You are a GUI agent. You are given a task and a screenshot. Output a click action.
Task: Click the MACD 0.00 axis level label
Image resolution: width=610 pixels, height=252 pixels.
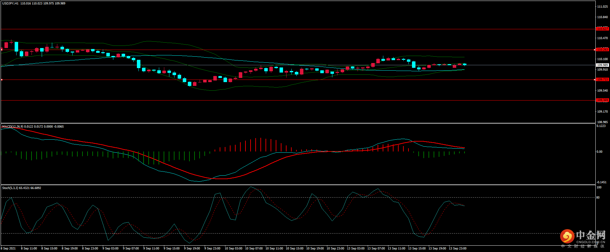(599, 152)
